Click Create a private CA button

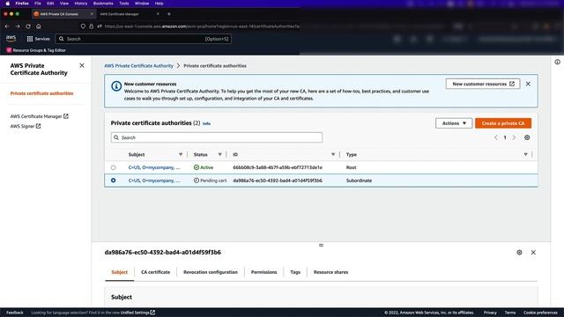tap(503, 123)
